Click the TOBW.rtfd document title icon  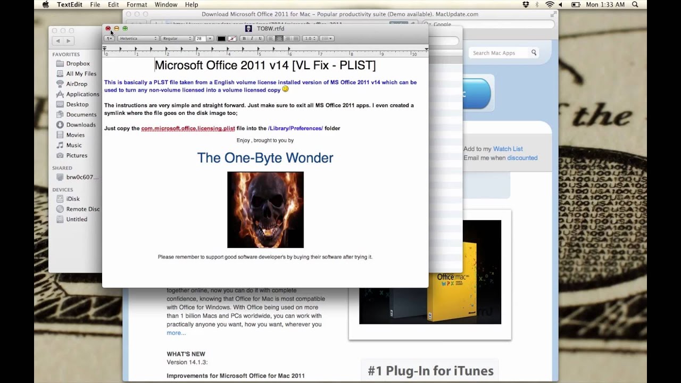click(248, 29)
